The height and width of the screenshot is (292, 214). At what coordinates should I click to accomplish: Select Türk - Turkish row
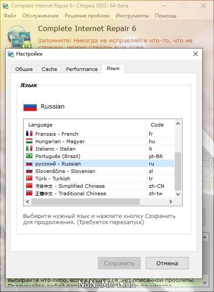100,179
